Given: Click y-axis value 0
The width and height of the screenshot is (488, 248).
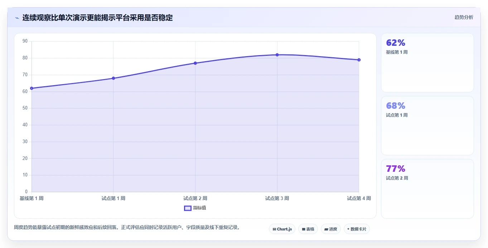Looking at the screenshot, I should point(26,192).
